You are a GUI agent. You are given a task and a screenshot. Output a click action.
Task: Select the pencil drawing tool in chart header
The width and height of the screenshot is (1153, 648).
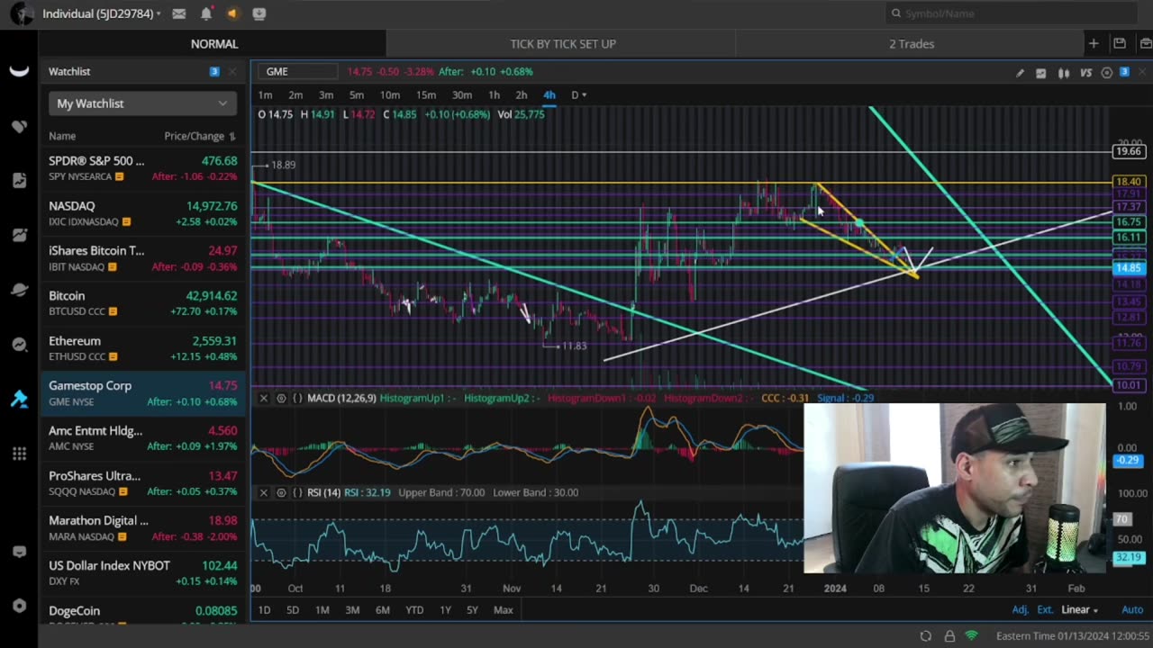tap(1020, 73)
